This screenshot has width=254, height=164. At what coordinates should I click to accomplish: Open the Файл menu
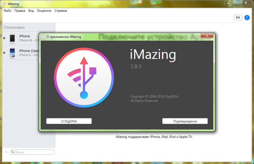(7, 11)
